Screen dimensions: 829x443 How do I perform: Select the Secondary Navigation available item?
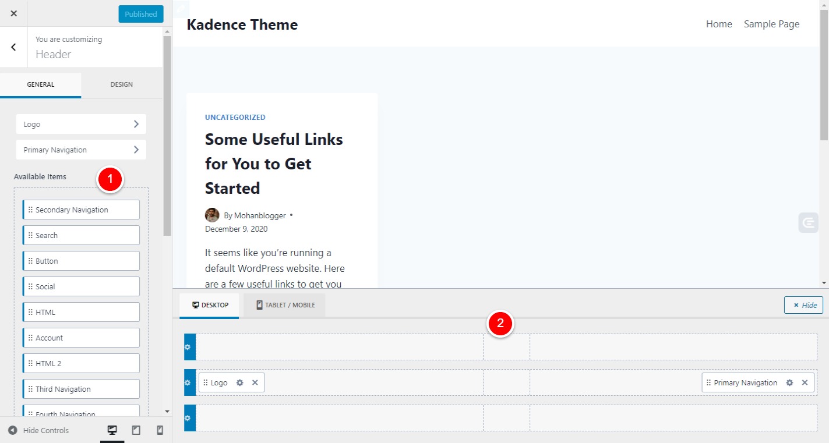pyautogui.click(x=81, y=210)
